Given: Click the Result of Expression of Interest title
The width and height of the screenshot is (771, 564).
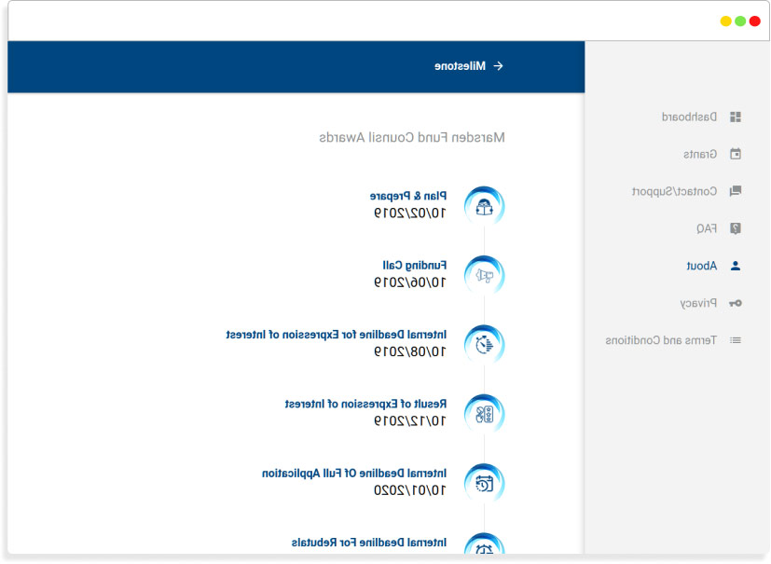Looking at the screenshot, I should coord(365,405).
